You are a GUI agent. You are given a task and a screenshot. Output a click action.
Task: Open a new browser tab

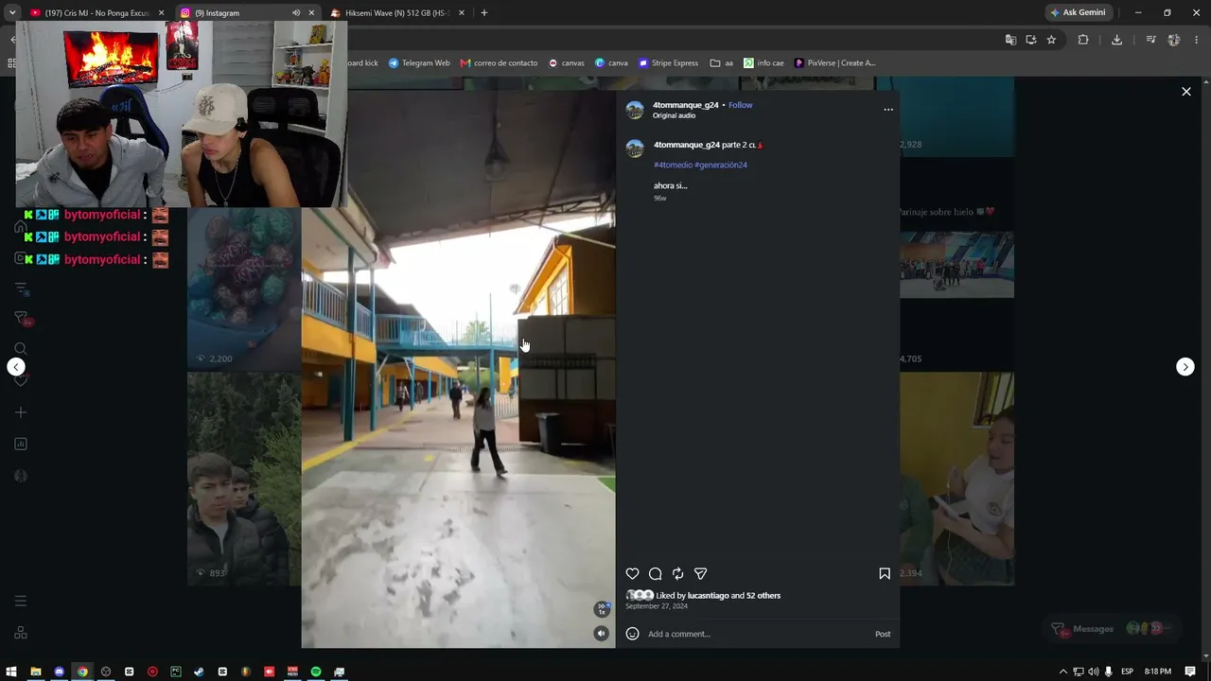484,13
